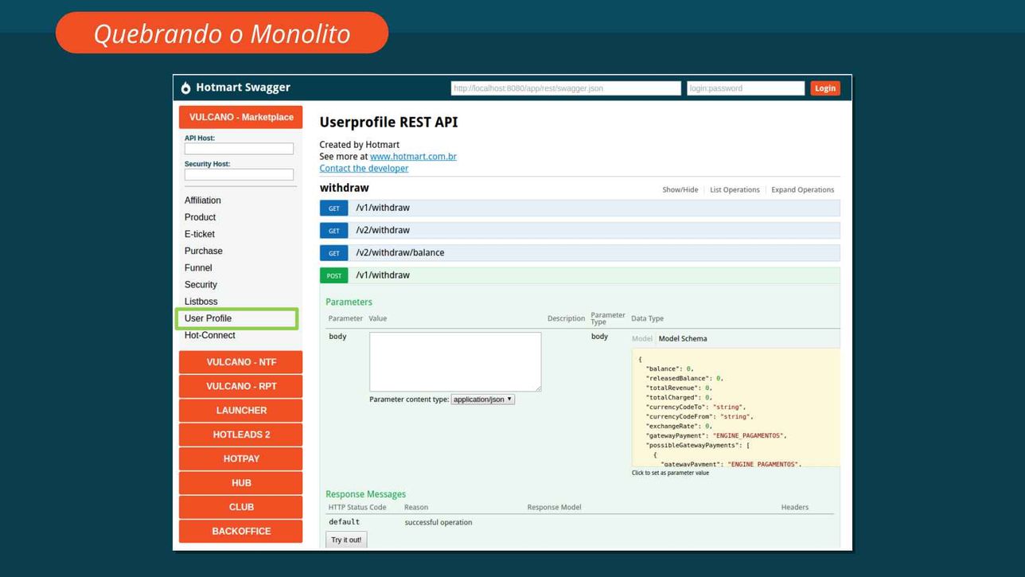Click the CLUB button

241,507
